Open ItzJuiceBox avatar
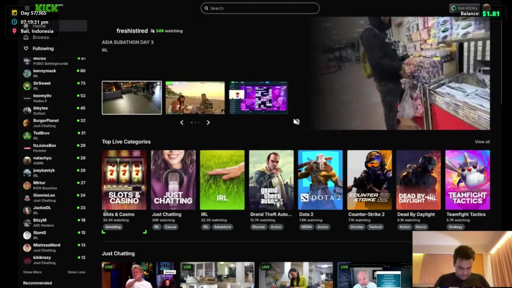 click(27, 148)
